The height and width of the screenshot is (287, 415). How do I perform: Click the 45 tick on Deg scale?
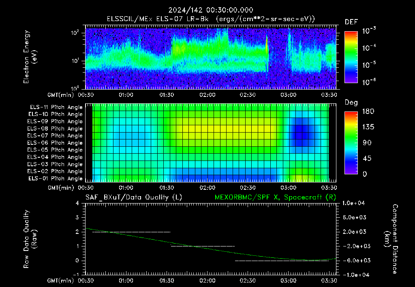pyautogui.click(x=368, y=158)
